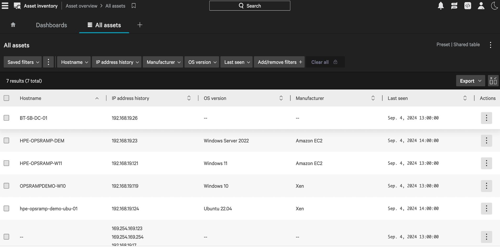Open the hamburger navigation menu
The height and width of the screenshot is (249, 500).
(5, 6)
